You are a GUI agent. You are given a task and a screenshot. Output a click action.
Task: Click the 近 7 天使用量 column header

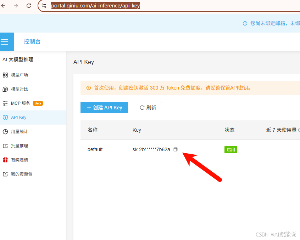click(281, 130)
